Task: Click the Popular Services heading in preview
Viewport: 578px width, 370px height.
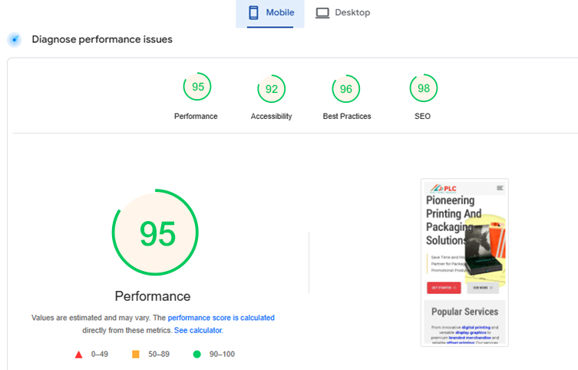Action: pyautogui.click(x=464, y=312)
